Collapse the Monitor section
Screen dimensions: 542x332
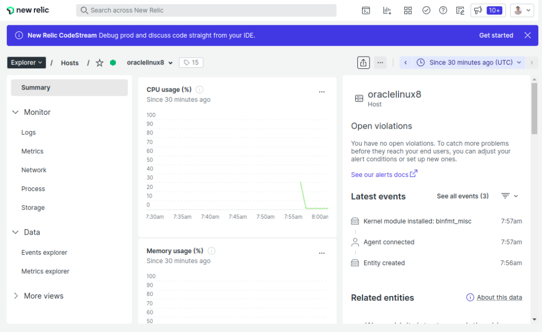(x=31, y=112)
